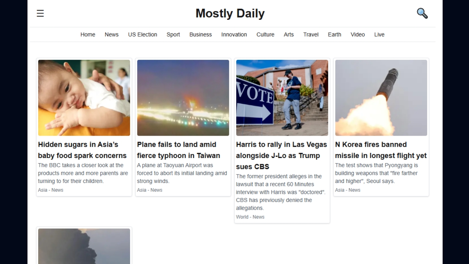Open Innovation in the navigation bar

(234, 34)
